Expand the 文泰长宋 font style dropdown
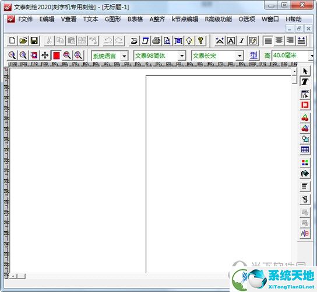This screenshot has width=317, height=292. pyautogui.click(x=239, y=55)
